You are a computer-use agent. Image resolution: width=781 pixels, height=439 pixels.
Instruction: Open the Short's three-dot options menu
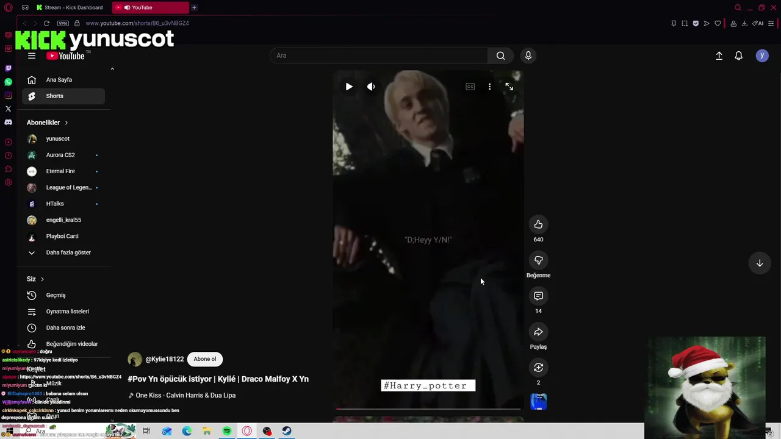[489, 87]
